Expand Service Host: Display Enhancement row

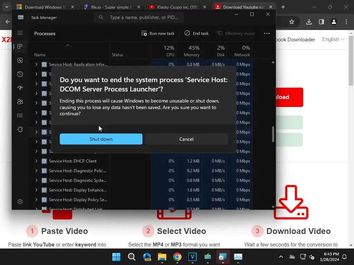[36, 190]
